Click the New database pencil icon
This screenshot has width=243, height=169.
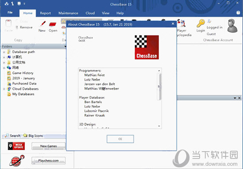43,24
